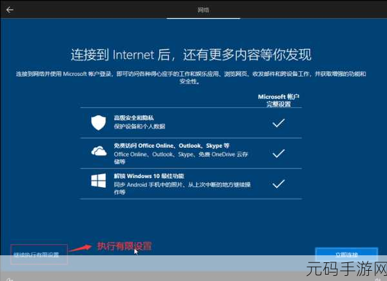Click 免费访问 Office Online、Outlook、Skype 等 text
387x281 pixels.
click(172, 146)
